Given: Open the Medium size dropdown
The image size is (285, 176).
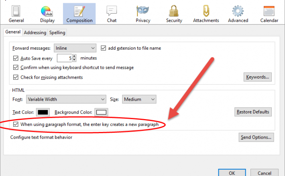Looking at the screenshot, I should pos(139,99).
